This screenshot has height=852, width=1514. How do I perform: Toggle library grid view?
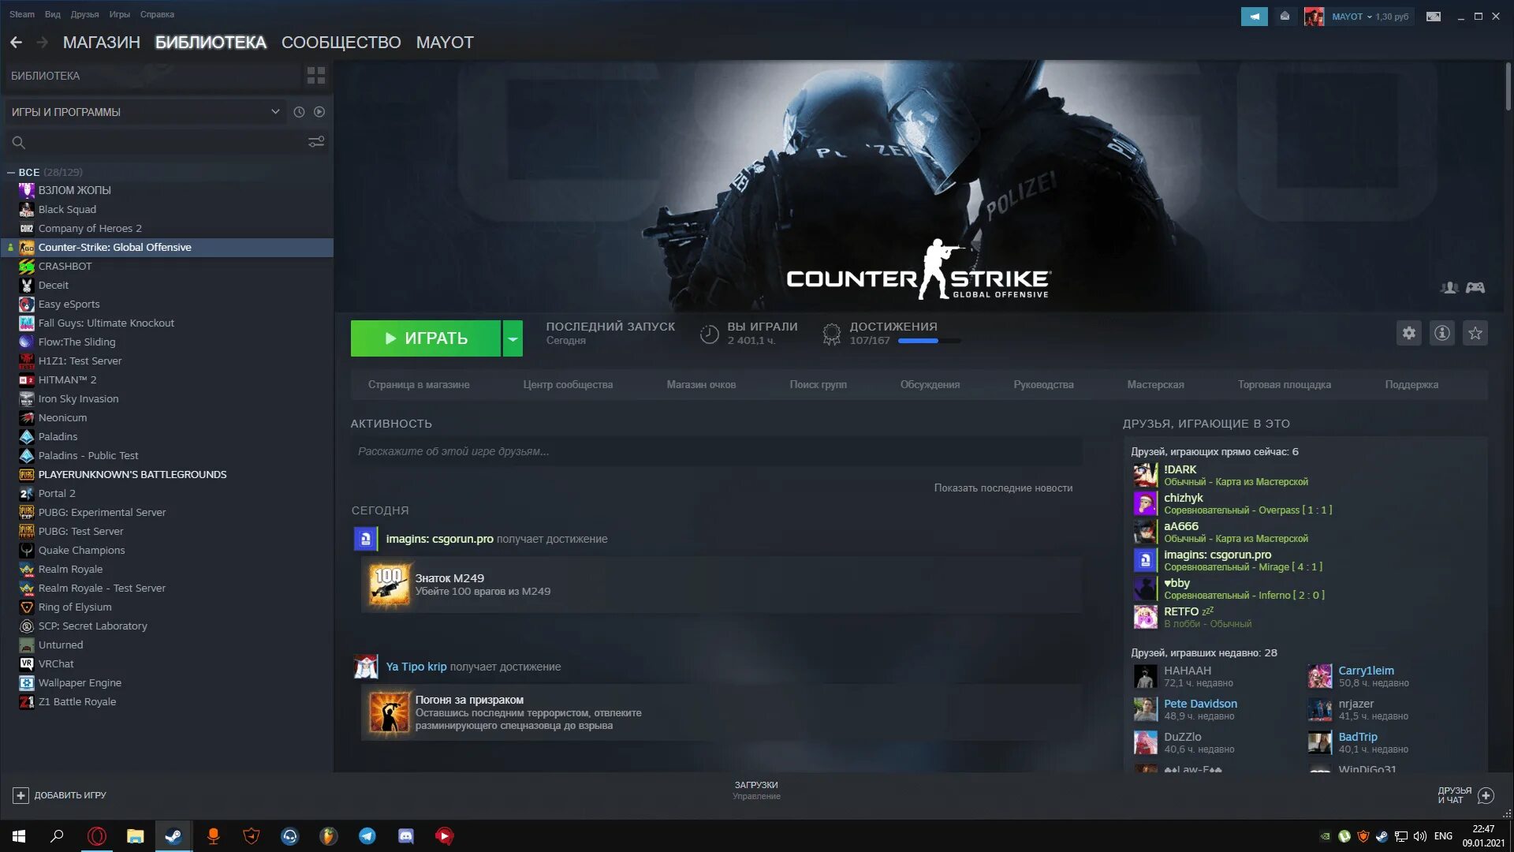coord(316,76)
